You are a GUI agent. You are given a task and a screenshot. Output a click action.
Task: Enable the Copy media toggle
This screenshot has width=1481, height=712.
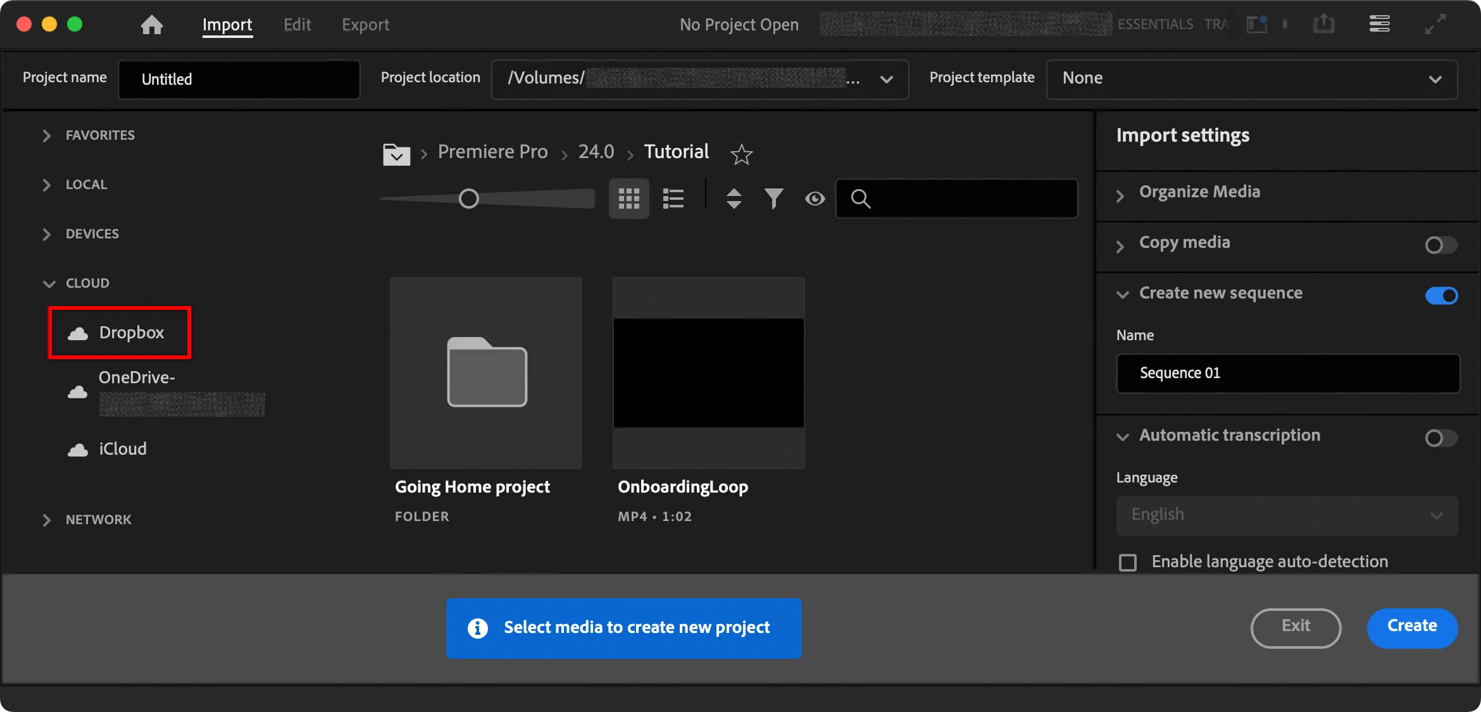click(x=1440, y=245)
